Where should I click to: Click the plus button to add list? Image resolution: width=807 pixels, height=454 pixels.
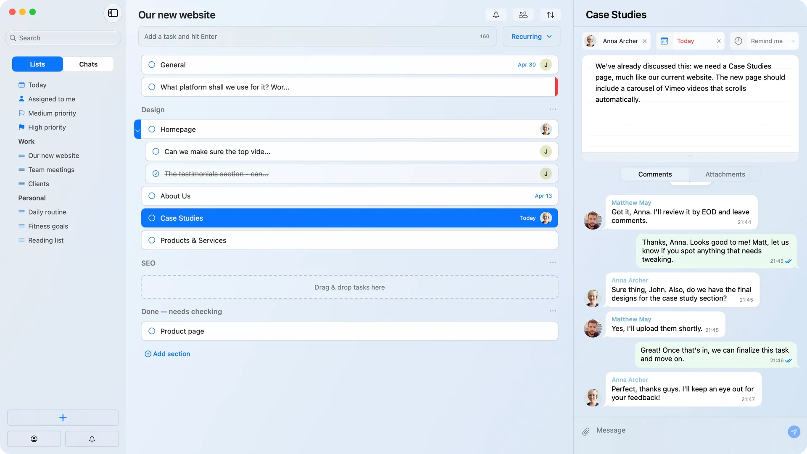click(x=63, y=417)
